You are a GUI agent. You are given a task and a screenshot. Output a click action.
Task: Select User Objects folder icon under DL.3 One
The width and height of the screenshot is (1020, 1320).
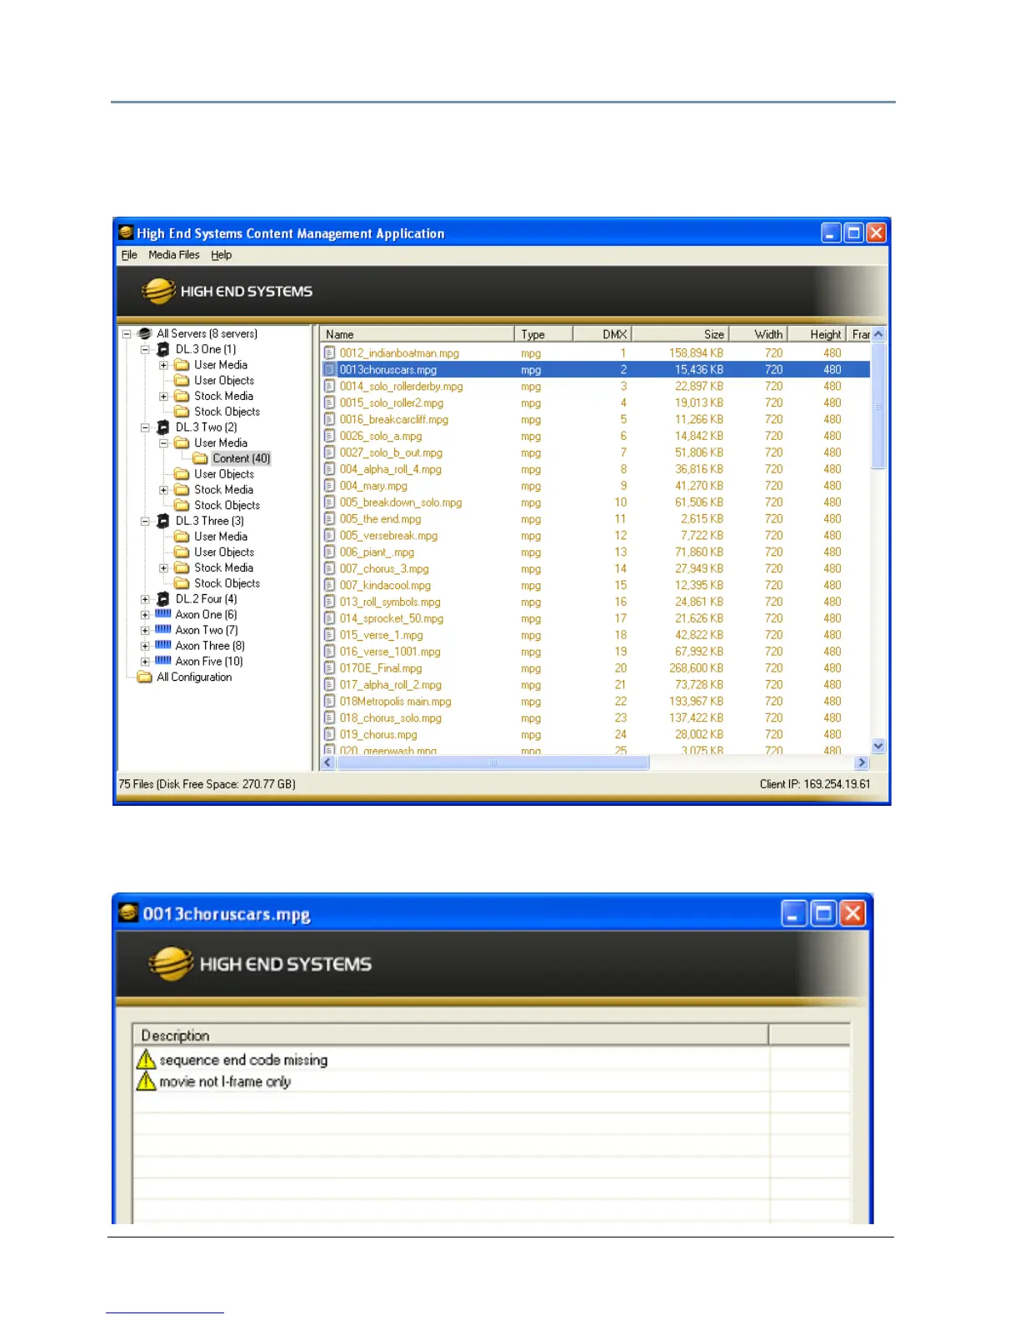(182, 381)
